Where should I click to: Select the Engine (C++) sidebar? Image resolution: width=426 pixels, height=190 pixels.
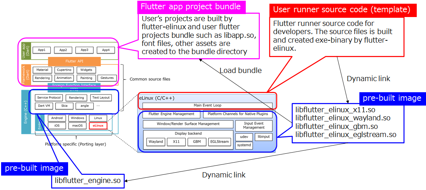click(x=26, y=113)
